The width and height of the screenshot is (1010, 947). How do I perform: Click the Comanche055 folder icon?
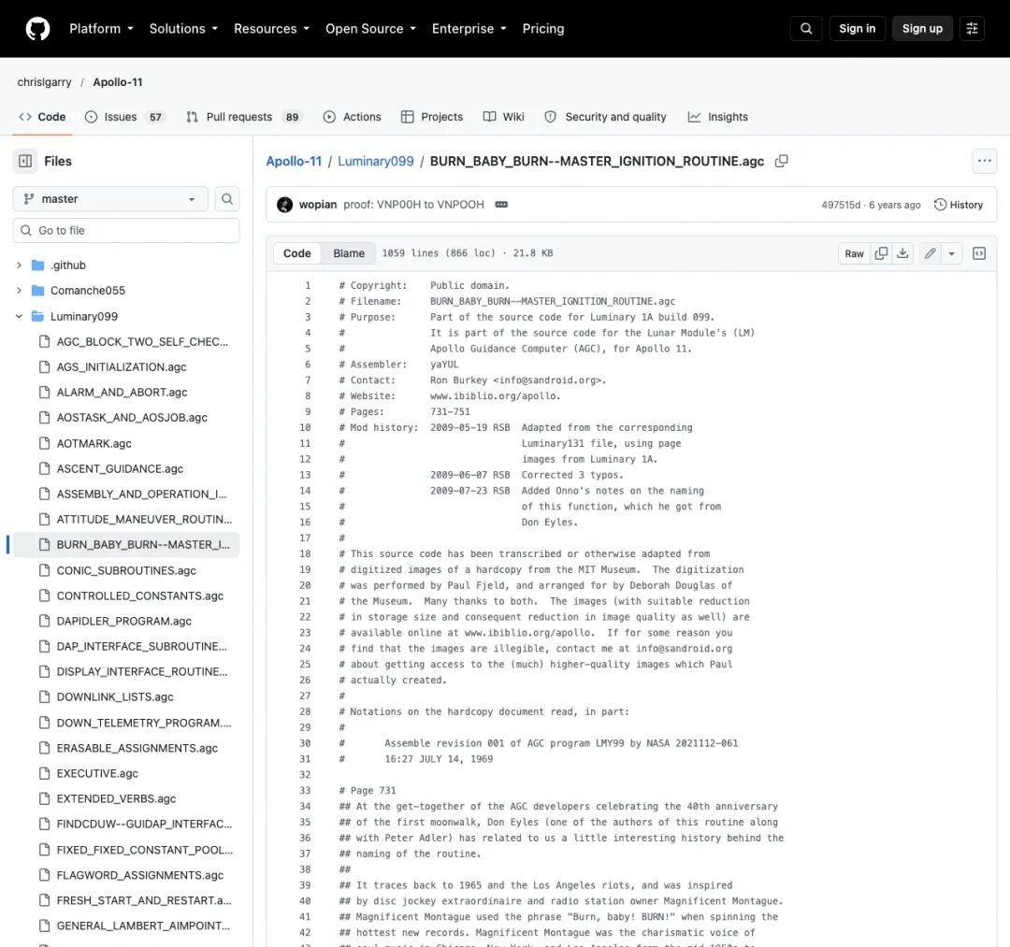click(38, 291)
